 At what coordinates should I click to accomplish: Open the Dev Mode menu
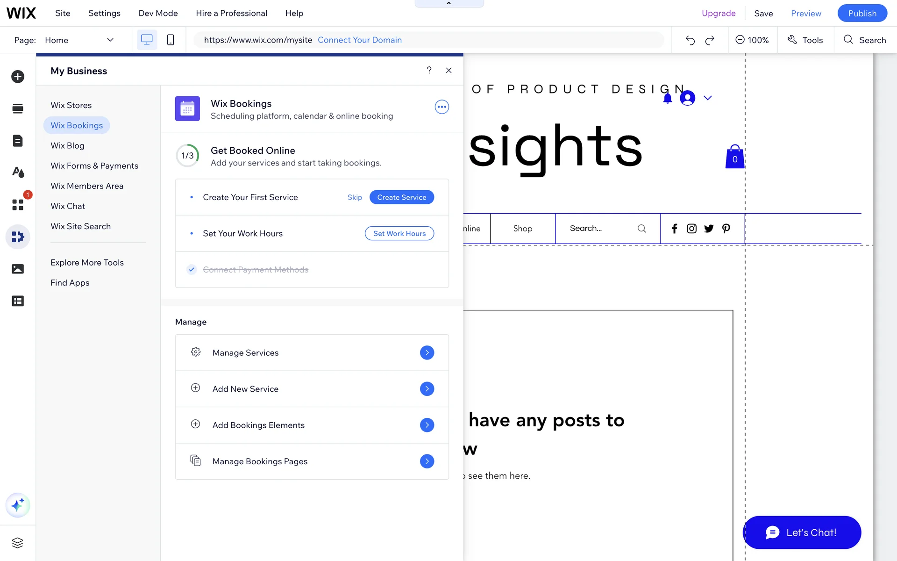[158, 13]
